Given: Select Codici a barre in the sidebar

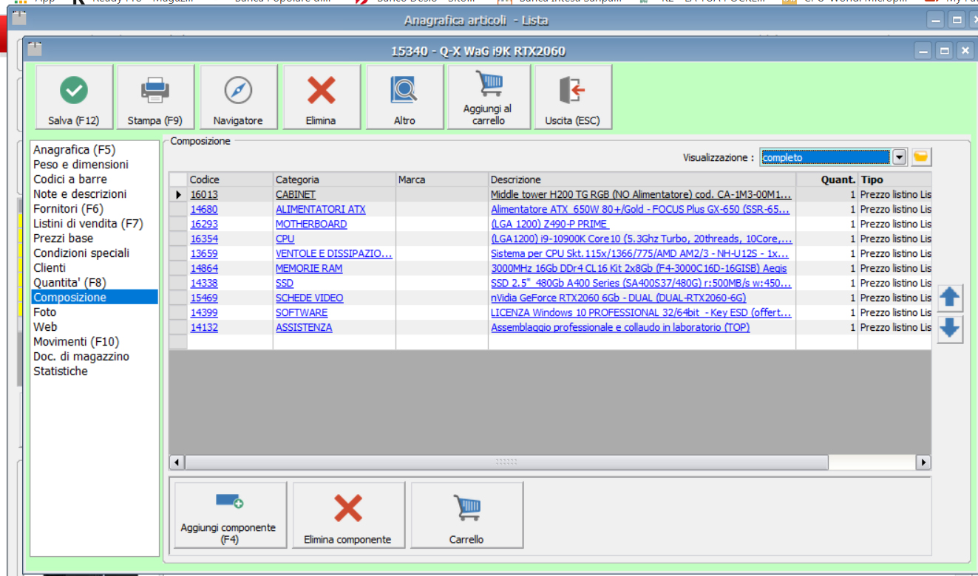Looking at the screenshot, I should [69, 179].
